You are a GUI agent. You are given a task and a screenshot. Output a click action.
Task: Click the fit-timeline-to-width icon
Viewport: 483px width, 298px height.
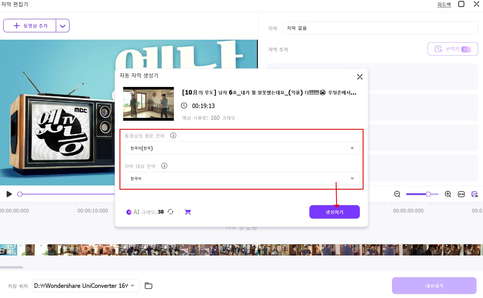[461, 194]
